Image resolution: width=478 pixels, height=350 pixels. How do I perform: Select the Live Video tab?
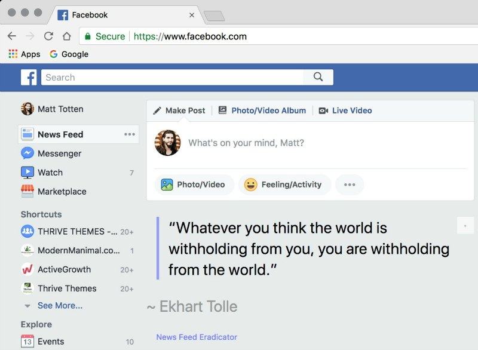(345, 110)
